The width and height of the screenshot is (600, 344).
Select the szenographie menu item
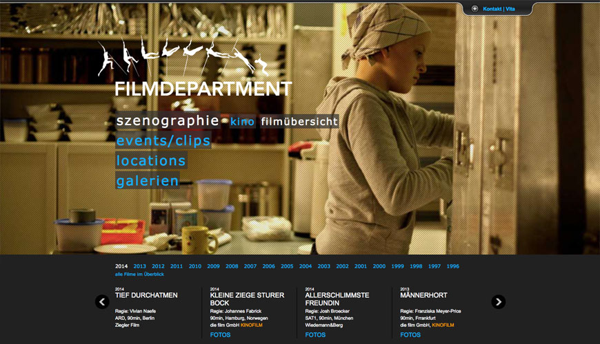pyautogui.click(x=168, y=121)
